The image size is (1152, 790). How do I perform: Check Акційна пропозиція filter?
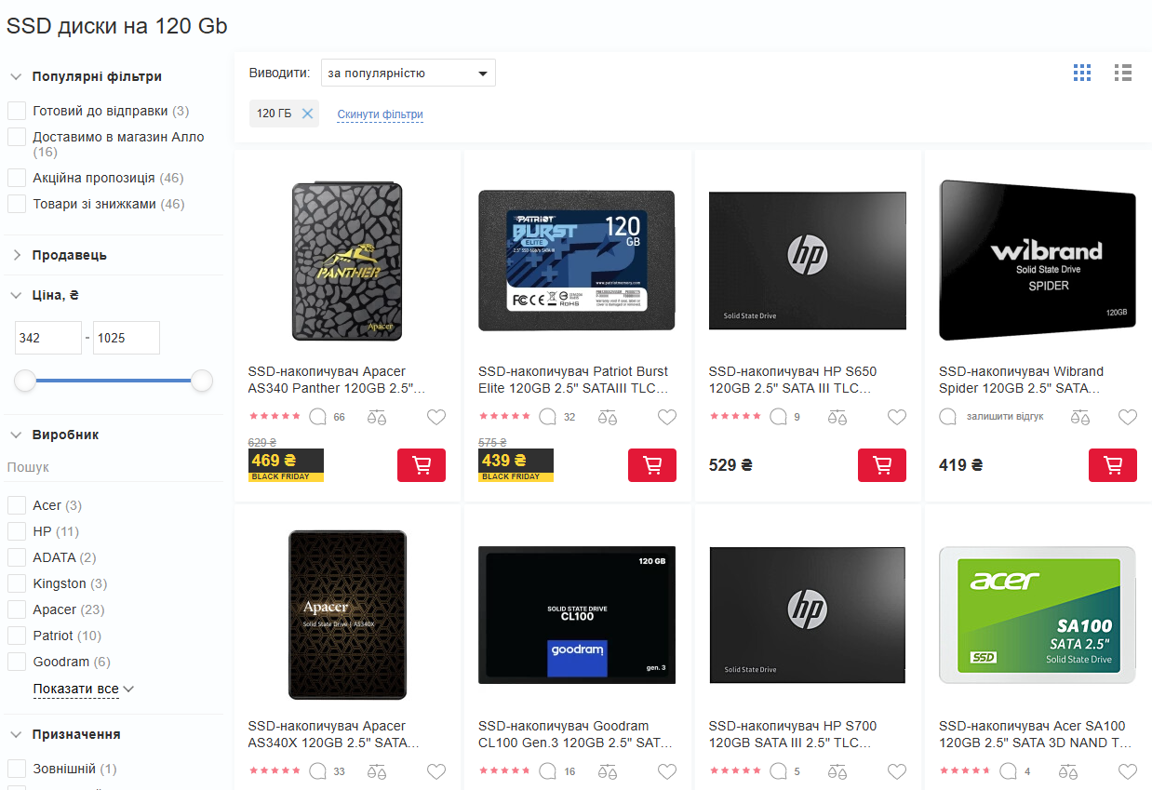click(17, 178)
